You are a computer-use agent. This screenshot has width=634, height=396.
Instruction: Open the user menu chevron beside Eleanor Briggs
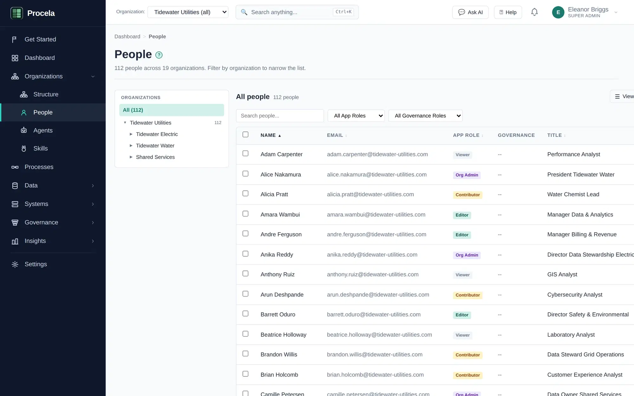pos(616,12)
